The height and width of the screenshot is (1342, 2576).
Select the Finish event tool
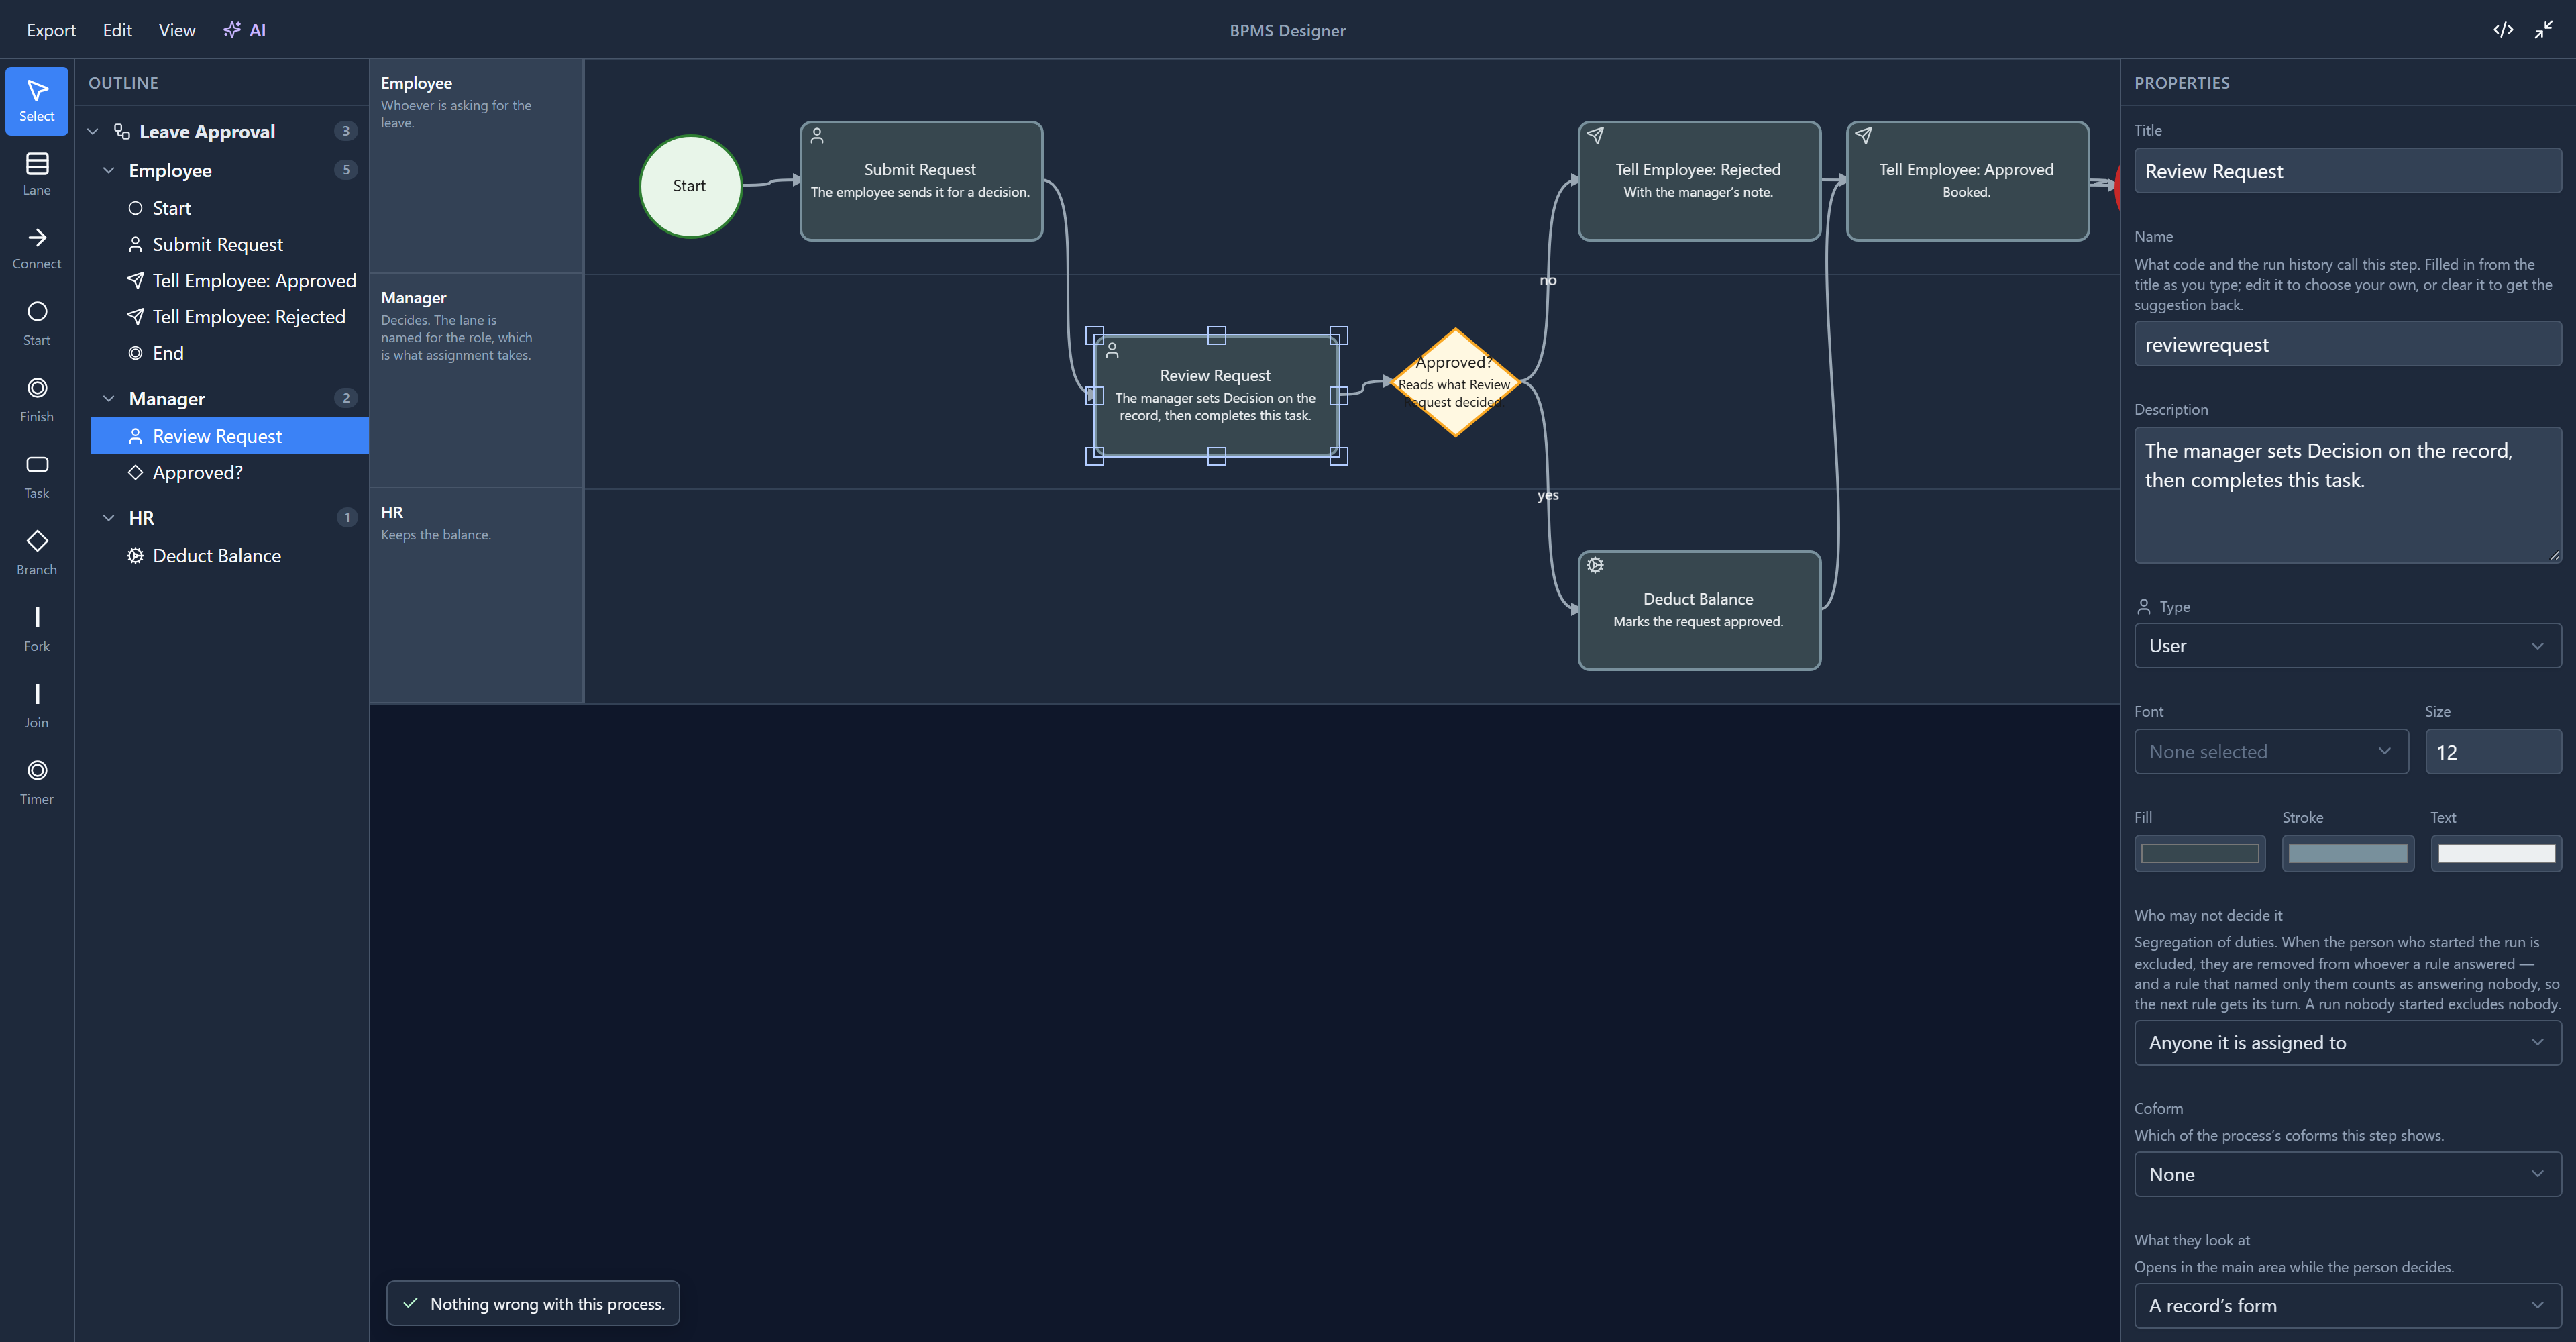37,400
